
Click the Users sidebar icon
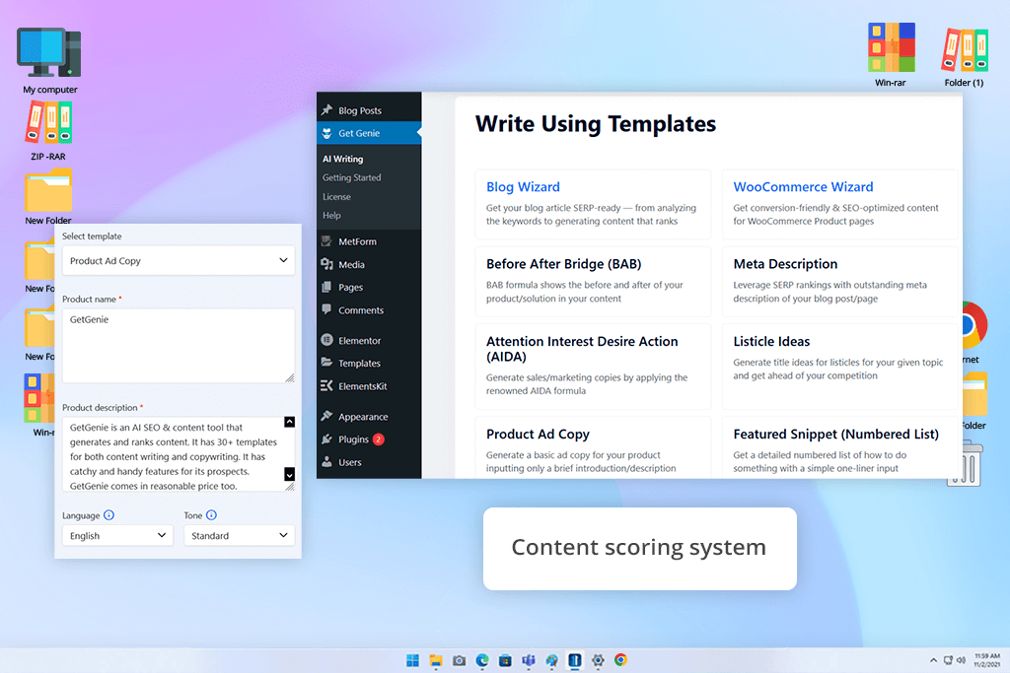click(x=327, y=462)
